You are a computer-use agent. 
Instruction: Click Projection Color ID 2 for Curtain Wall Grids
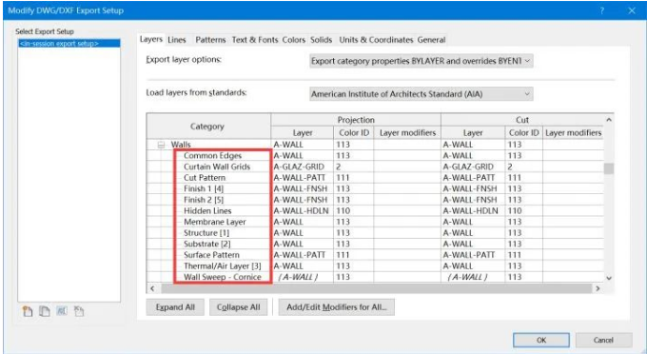click(354, 167)
